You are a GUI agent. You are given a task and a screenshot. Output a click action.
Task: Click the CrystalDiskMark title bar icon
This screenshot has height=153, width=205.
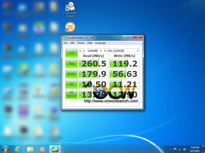click(64, 38)
